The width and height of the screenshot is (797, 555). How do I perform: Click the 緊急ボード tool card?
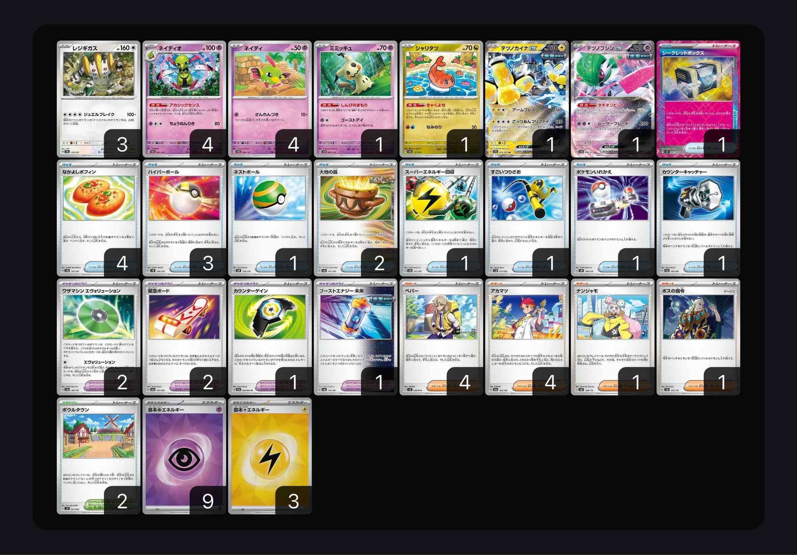184,337
